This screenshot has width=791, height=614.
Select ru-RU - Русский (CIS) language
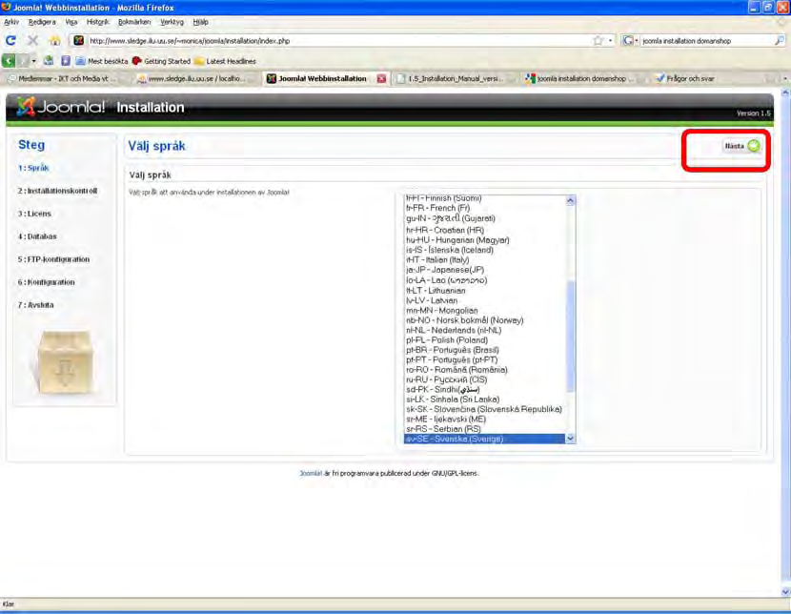point(484,379)
